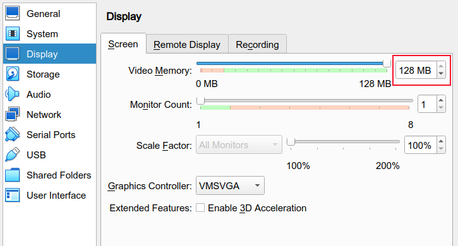Select the Audio speaker icon

13,94
